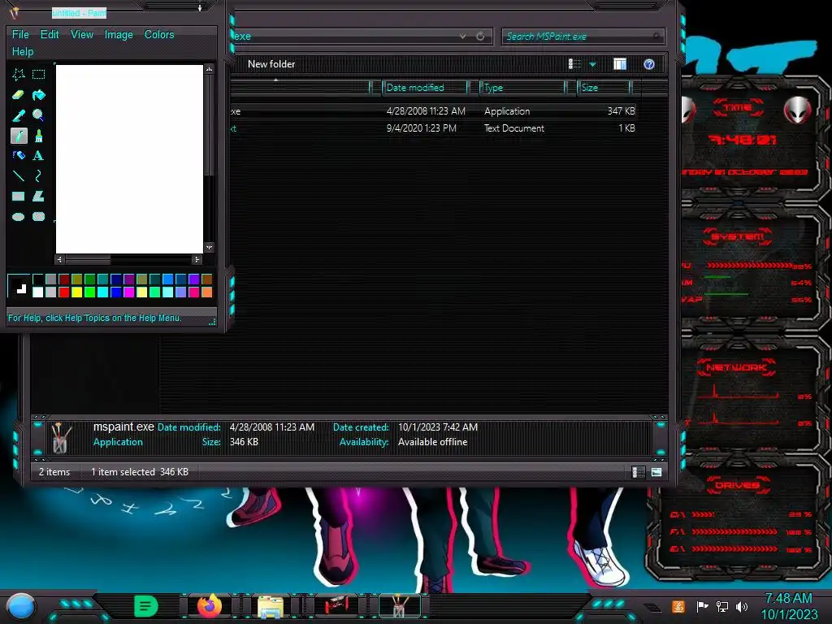
Task: Click the Start orb on the taskbar
Action: pyautogui.click(x=21, y=607)
